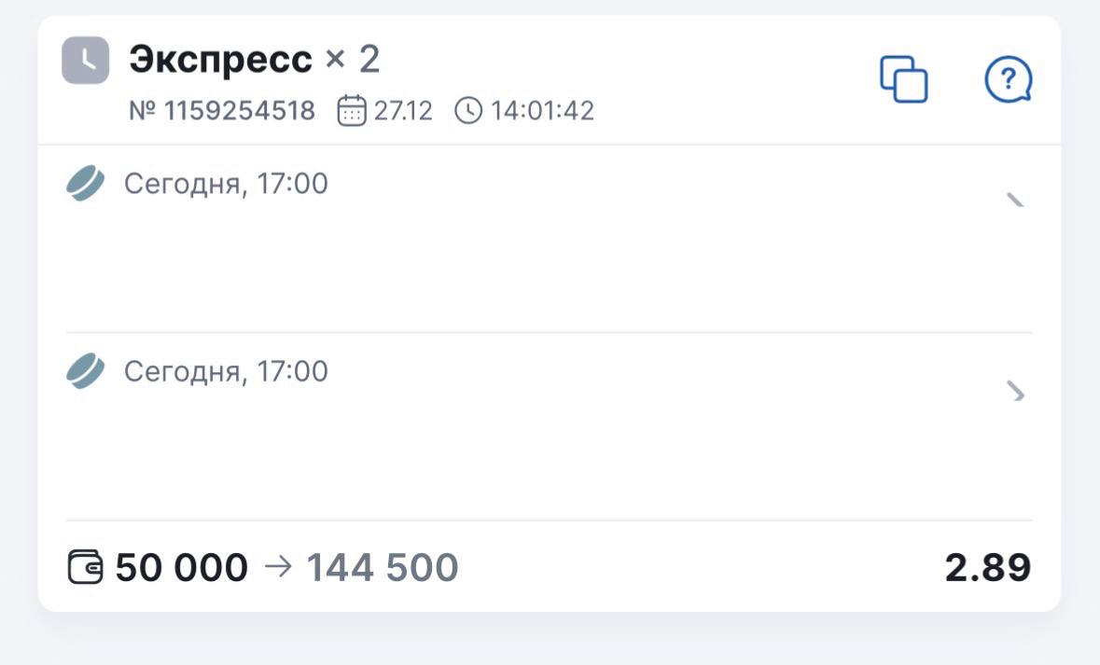The height and width of the screenshot is (665, 1100).
Task: Select the Экспресс × 2 bet title
Action: tap(255, 61)
